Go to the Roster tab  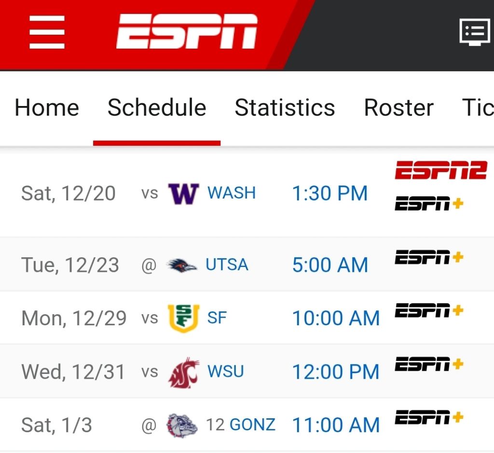399,107
